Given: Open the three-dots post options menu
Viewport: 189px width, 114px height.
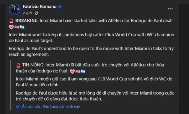Looking at the screenshot, I should [x=170, y=9].
